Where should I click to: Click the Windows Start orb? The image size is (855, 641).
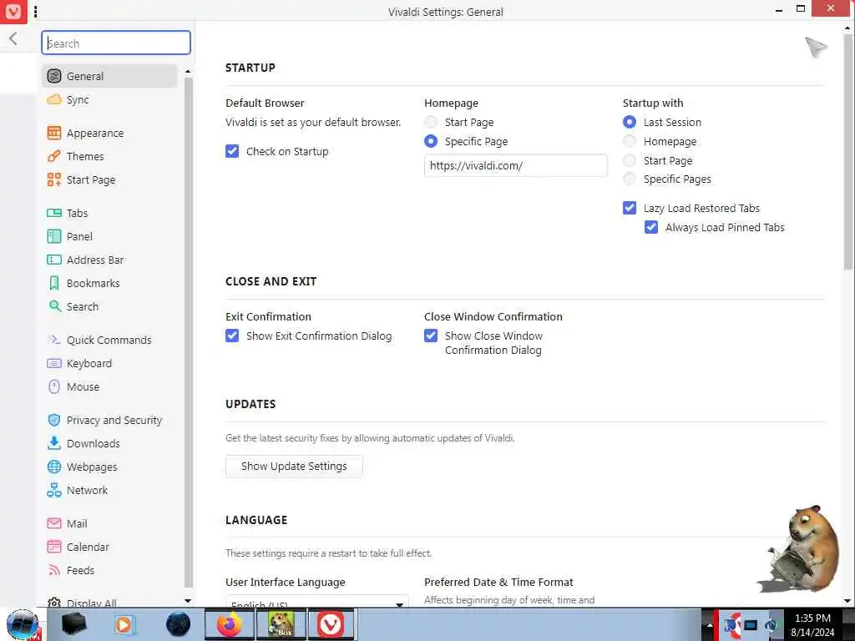22,624
